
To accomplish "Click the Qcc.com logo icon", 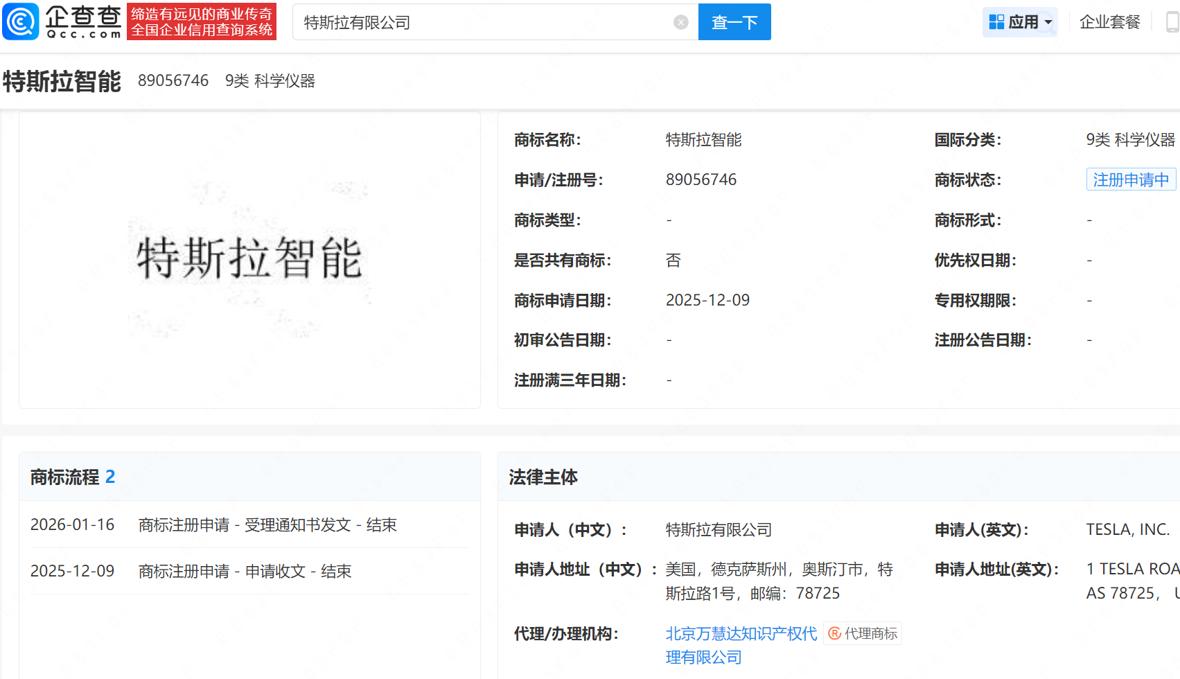I will coord(21,21).
